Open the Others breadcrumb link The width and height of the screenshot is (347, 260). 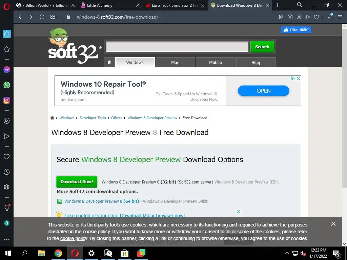117,118
